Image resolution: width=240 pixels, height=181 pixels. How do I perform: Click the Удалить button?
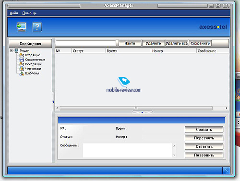(153, 43)
